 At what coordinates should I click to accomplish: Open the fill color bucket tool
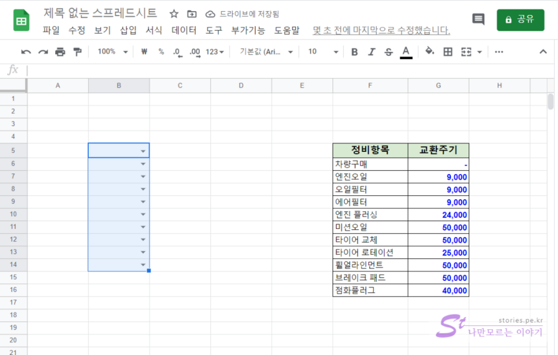430,52
